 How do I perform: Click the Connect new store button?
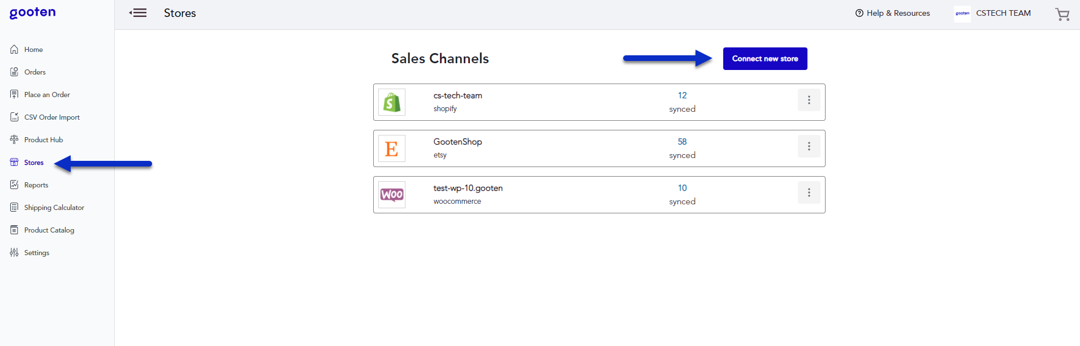point(764,58)
